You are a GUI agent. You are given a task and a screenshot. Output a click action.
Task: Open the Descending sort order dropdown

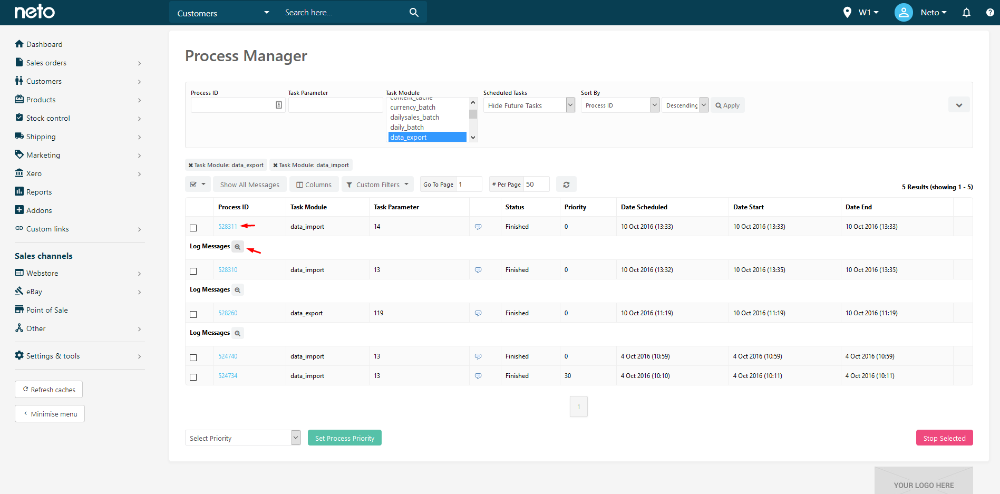[x=685, y=105]
